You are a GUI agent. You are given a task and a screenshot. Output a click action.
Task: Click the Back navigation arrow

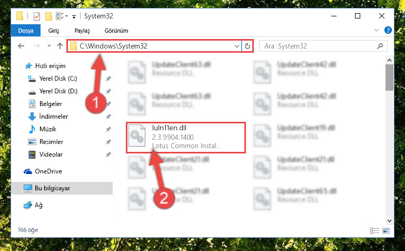21,46
